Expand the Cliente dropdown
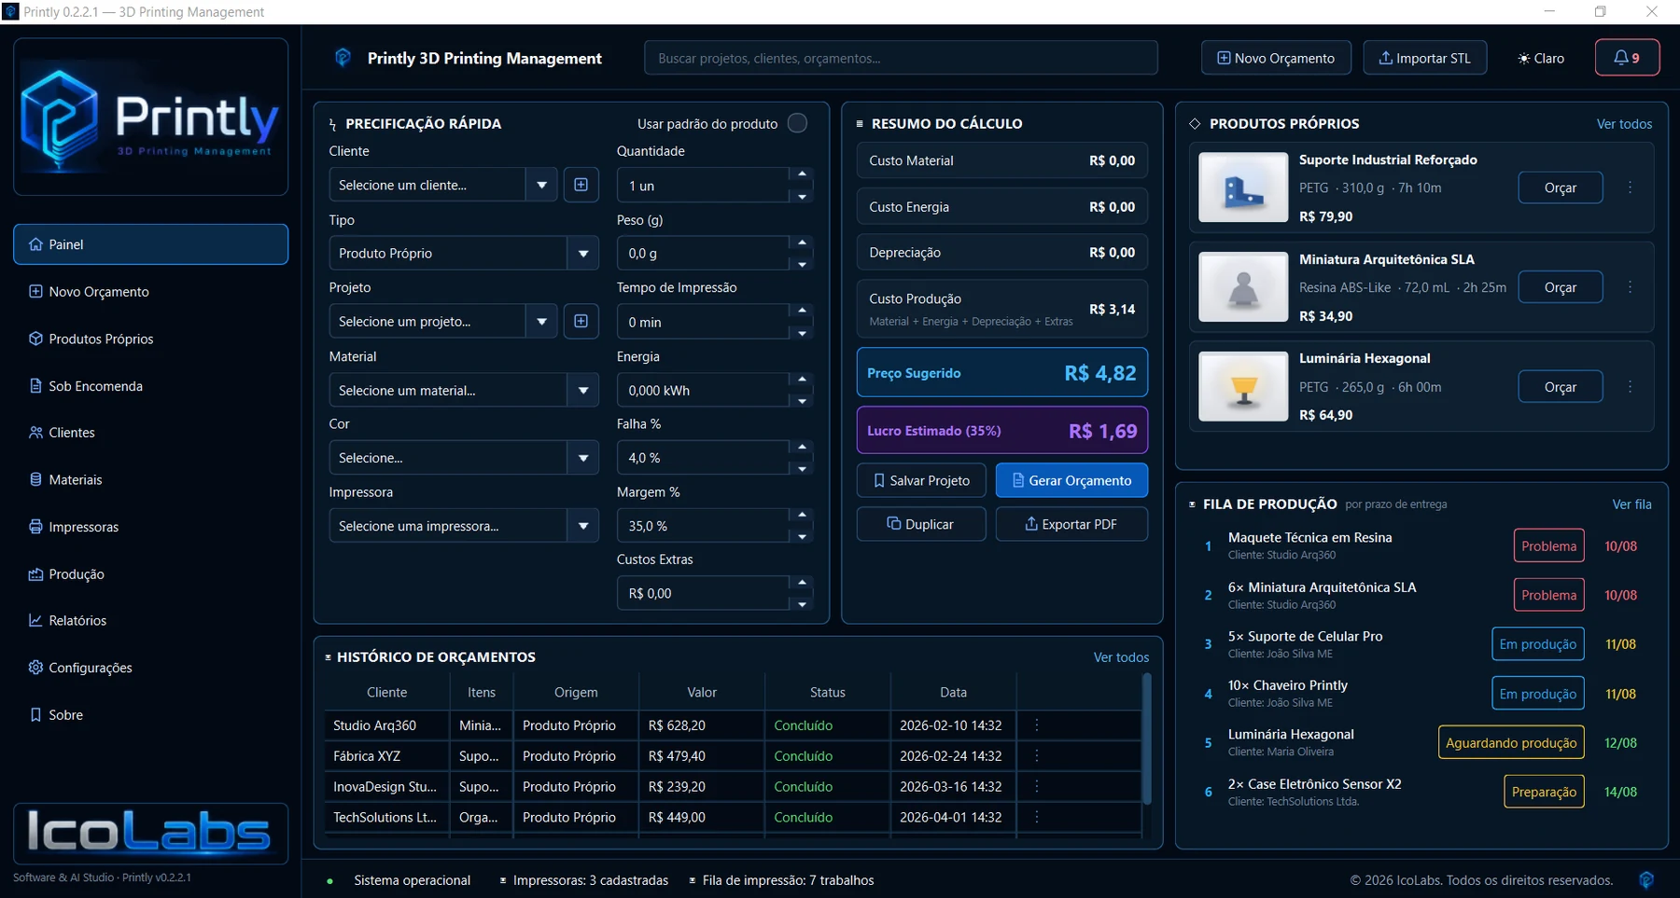The image size is (1680, 898). click(x=541, y=185)
